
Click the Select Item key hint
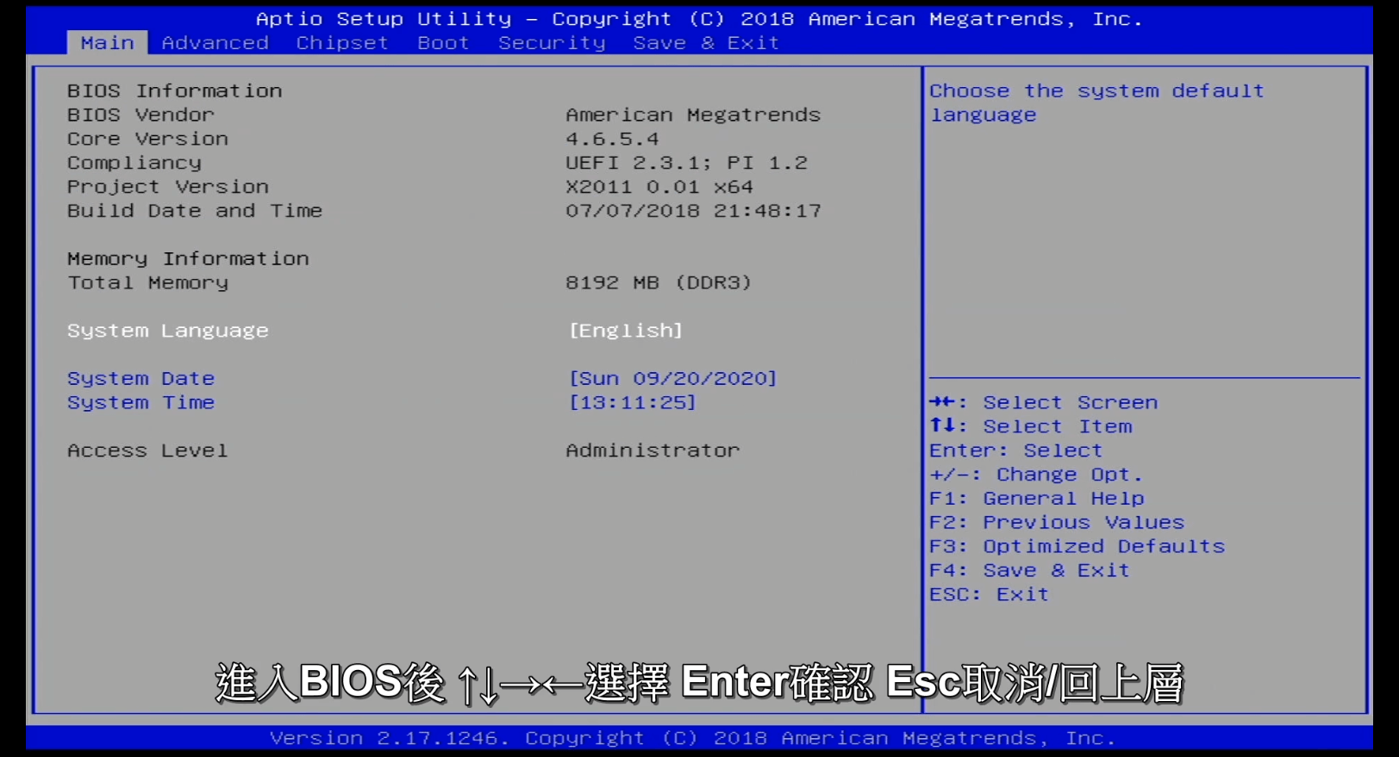coord(1031,426)
